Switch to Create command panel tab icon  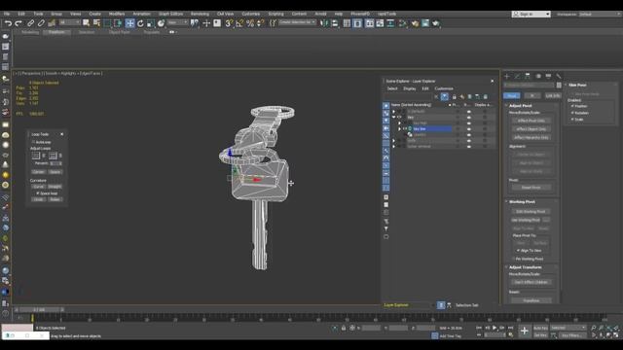tap(507, 76)
